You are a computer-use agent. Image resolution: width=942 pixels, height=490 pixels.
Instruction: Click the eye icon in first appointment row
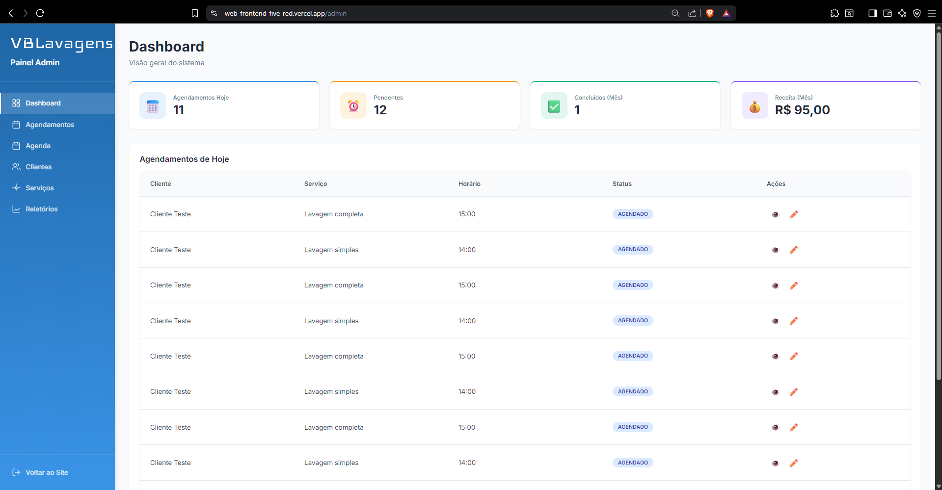point(775,214)
